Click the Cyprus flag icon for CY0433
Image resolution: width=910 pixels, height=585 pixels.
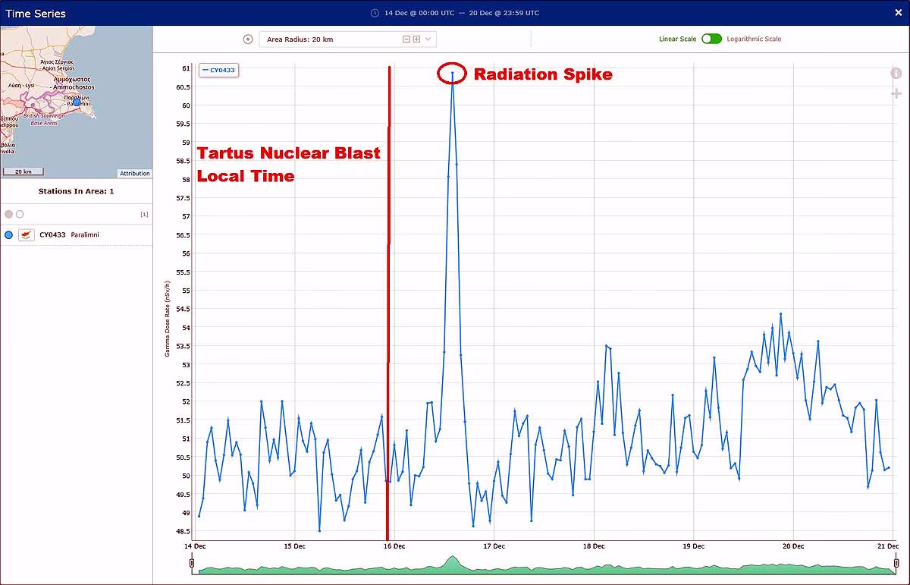pyautogui.click(x=27, y=235)
